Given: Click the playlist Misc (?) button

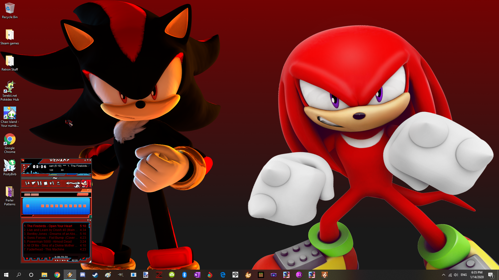Looking at the screenshot, I should click(49, 258).
